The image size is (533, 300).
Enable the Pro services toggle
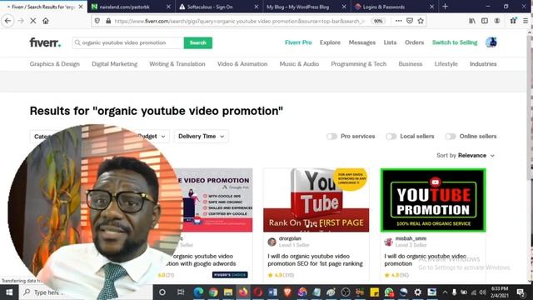[x=331, y=137]
